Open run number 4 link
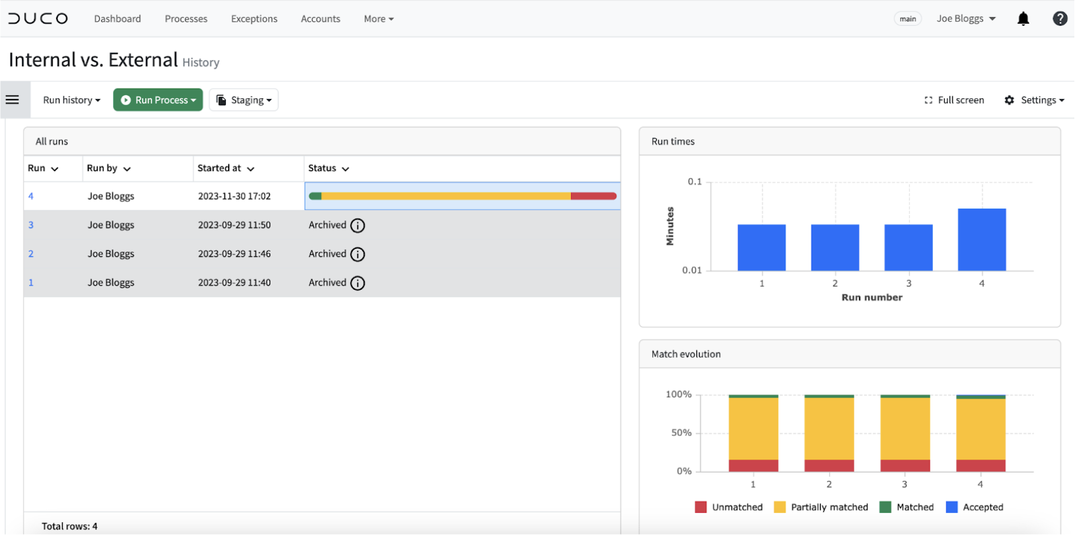The image size is (1077, 540). (31, 197)
